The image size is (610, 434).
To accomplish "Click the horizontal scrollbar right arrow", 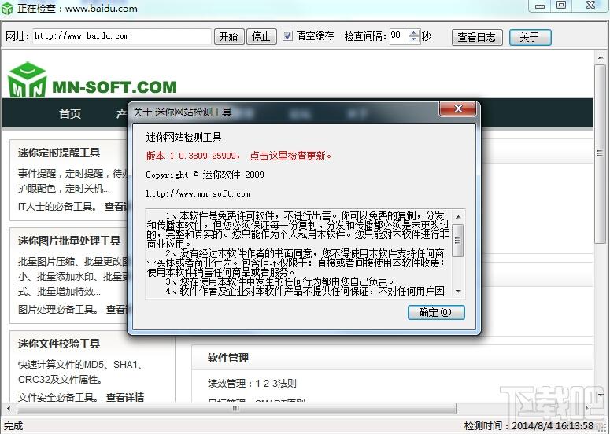I will pyautogui.click(x=587, y=408).
